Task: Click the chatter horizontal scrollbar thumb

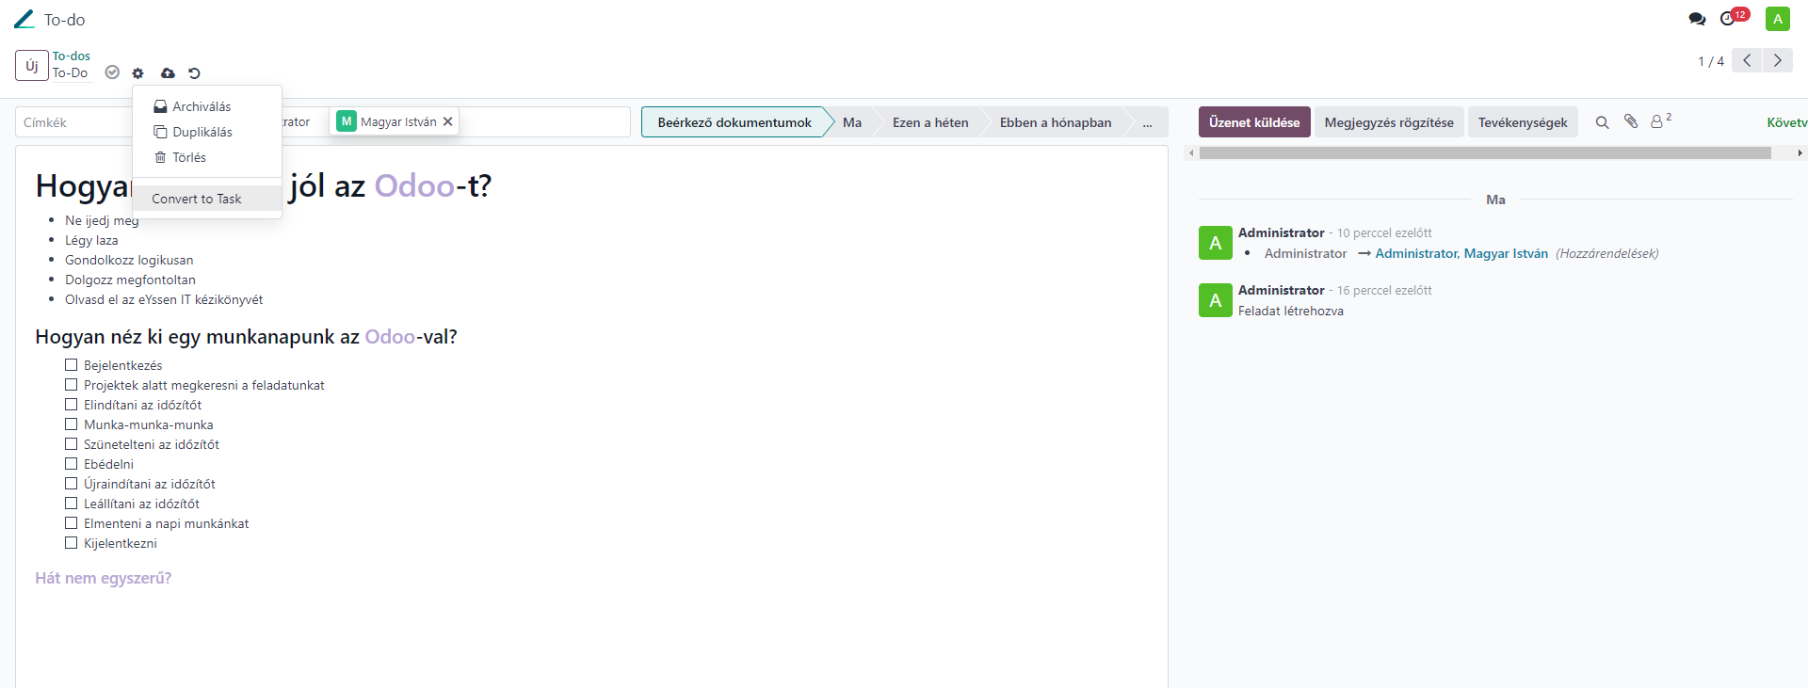Action: tap(1485, 152)
